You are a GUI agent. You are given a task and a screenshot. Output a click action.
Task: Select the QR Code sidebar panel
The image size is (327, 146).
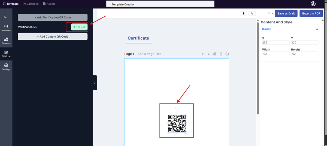tap(6, 54)
